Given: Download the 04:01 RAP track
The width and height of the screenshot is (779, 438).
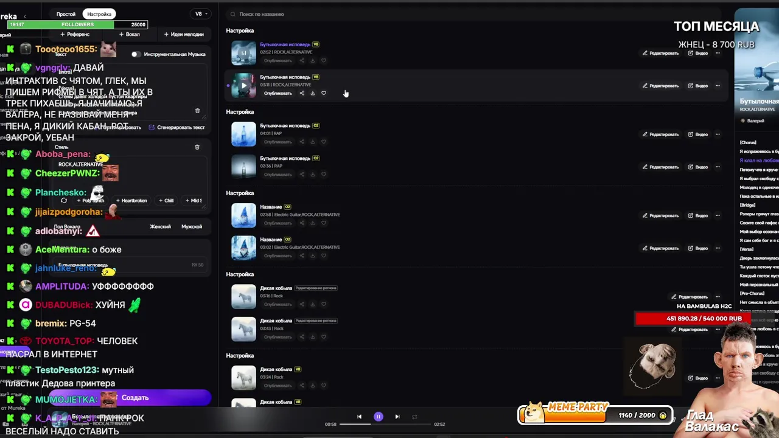Looking at the screenshot, I should click(x=313, y=142).
